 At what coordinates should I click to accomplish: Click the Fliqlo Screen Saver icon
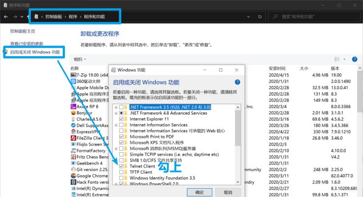pos(73,144)
